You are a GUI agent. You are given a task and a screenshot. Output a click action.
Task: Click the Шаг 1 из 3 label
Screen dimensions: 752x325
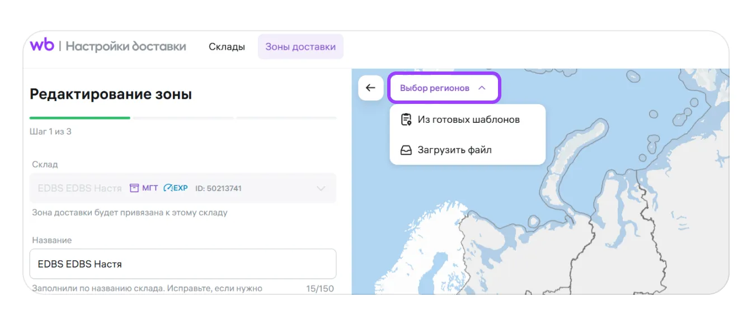click(x=50, y=132)
